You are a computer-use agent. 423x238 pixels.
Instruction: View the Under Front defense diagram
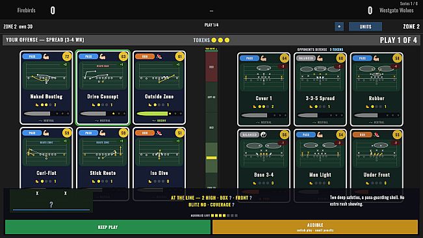click(376, 154)
